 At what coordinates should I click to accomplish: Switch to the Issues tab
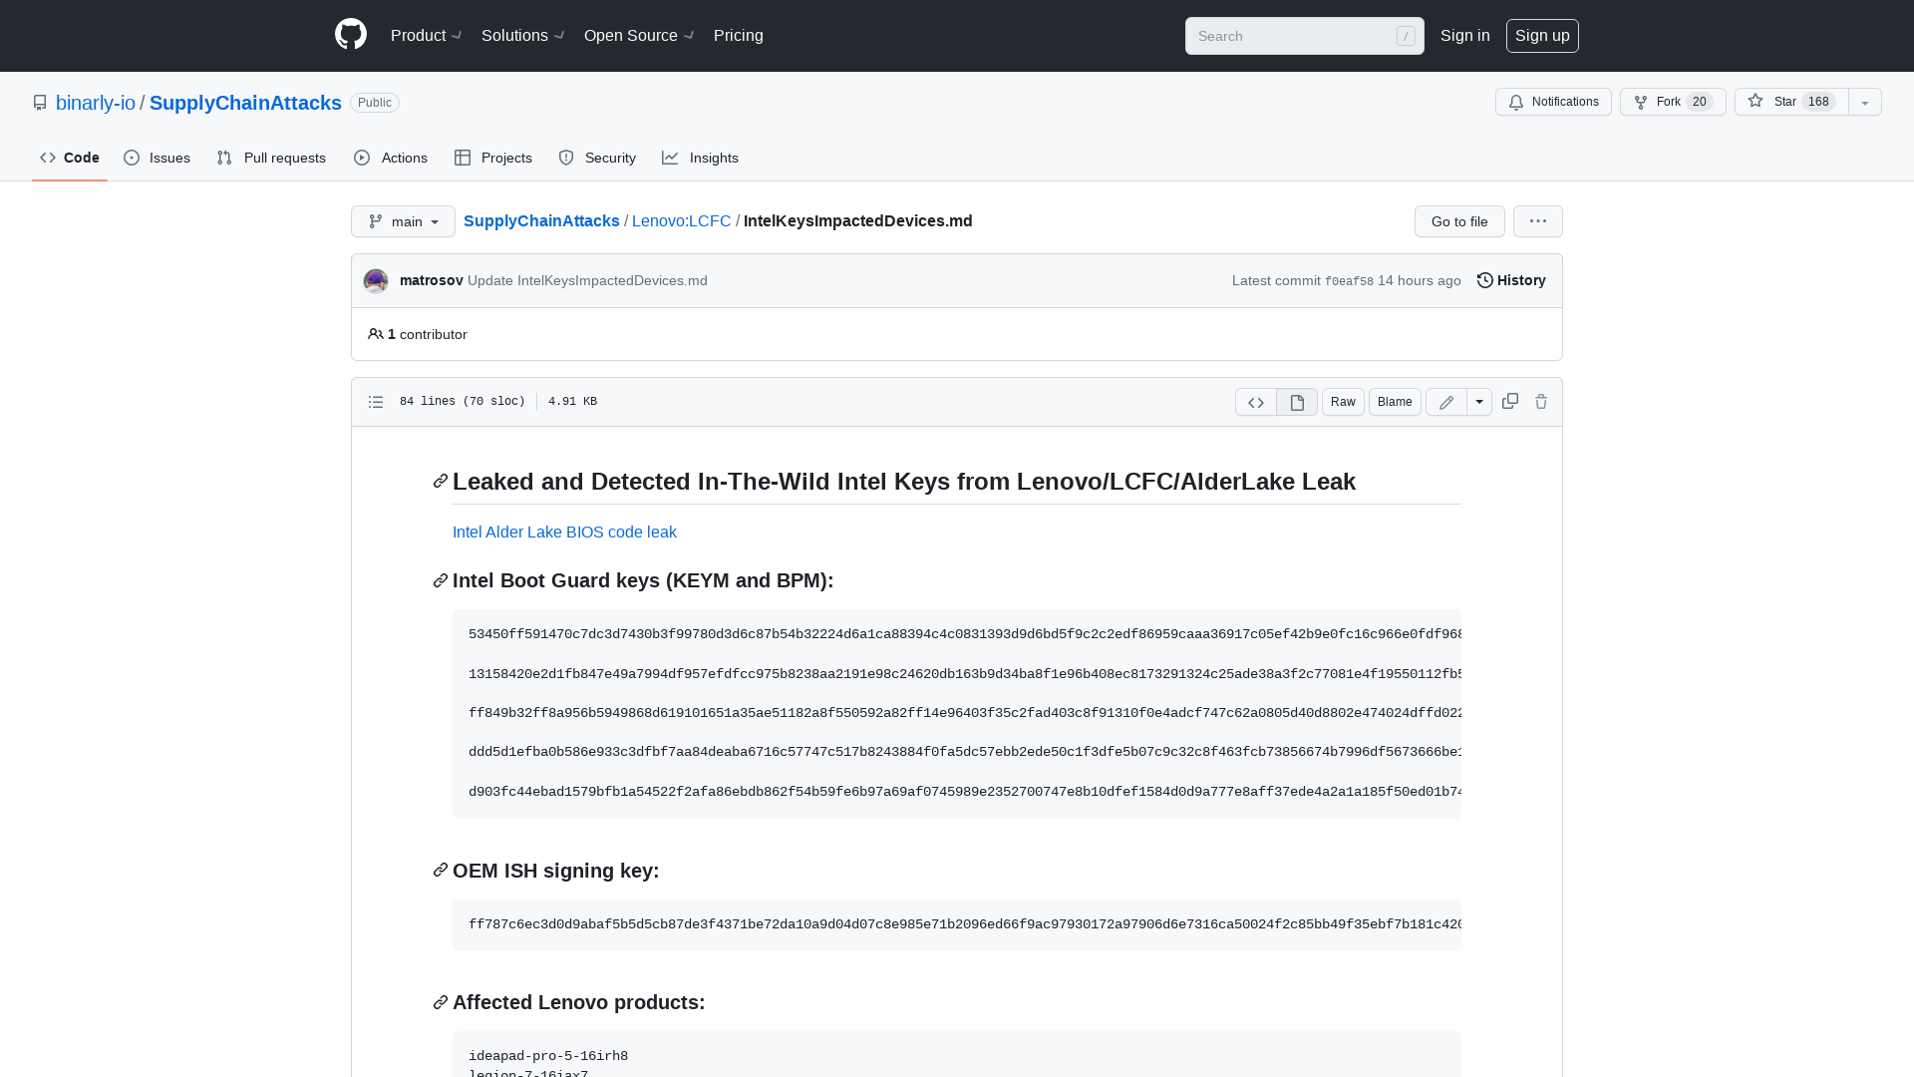pyautogui.click(x=158, y=158)
